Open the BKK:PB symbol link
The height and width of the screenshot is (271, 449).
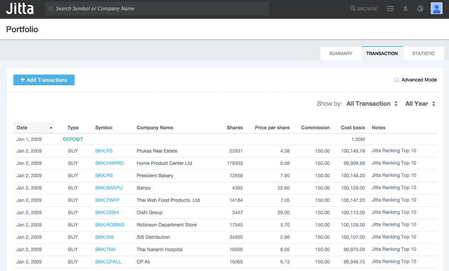[104, 176]
